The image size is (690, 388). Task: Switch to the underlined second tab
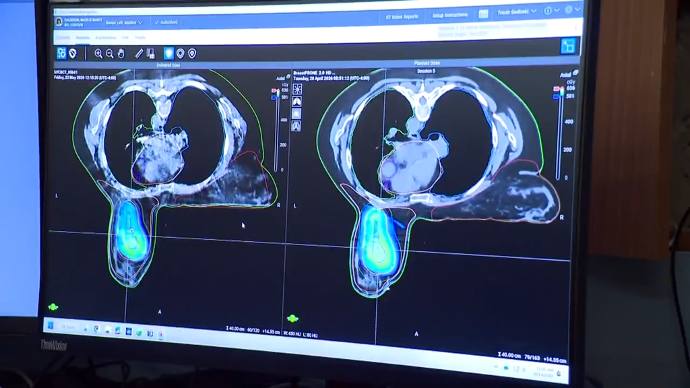(82, 38)
